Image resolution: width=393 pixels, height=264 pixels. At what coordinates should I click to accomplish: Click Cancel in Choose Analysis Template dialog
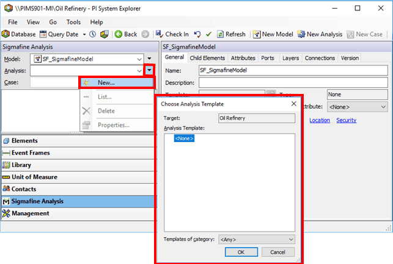tap(278, 252)
